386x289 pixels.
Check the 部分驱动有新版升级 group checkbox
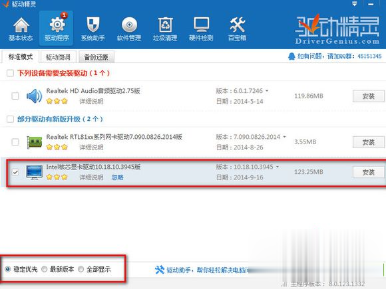click(10, 119)
